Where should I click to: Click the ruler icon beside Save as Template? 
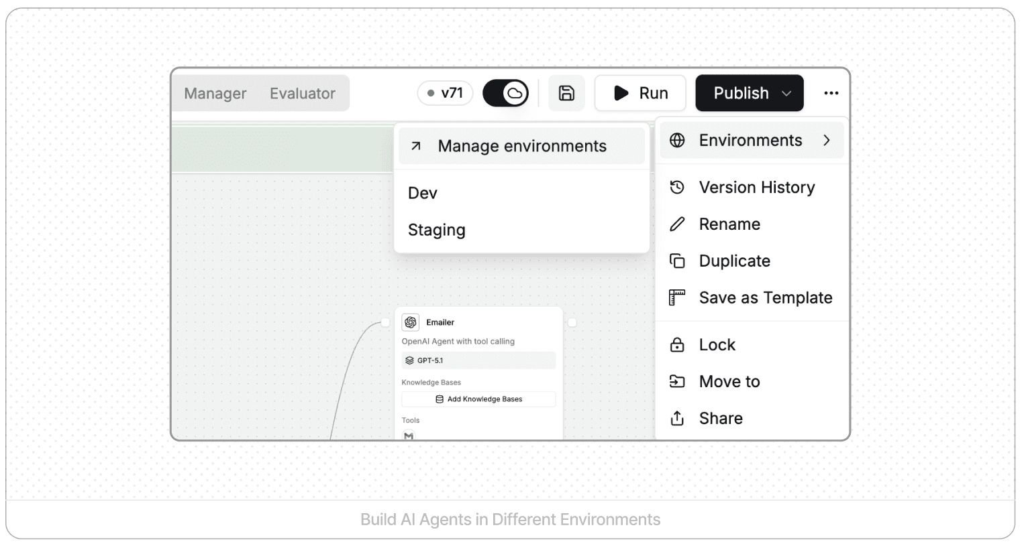coord(678,298)
